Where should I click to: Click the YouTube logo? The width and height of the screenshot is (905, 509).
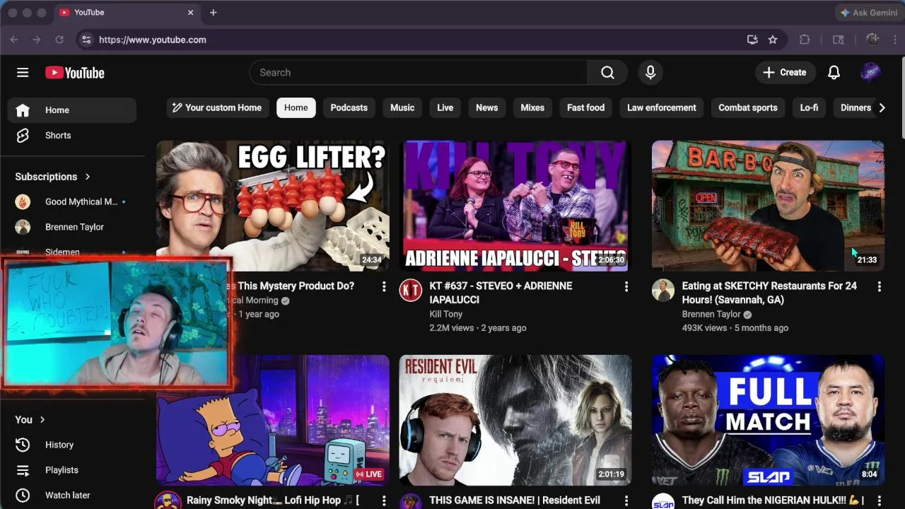pyautogui.click(x=75, y=73)
